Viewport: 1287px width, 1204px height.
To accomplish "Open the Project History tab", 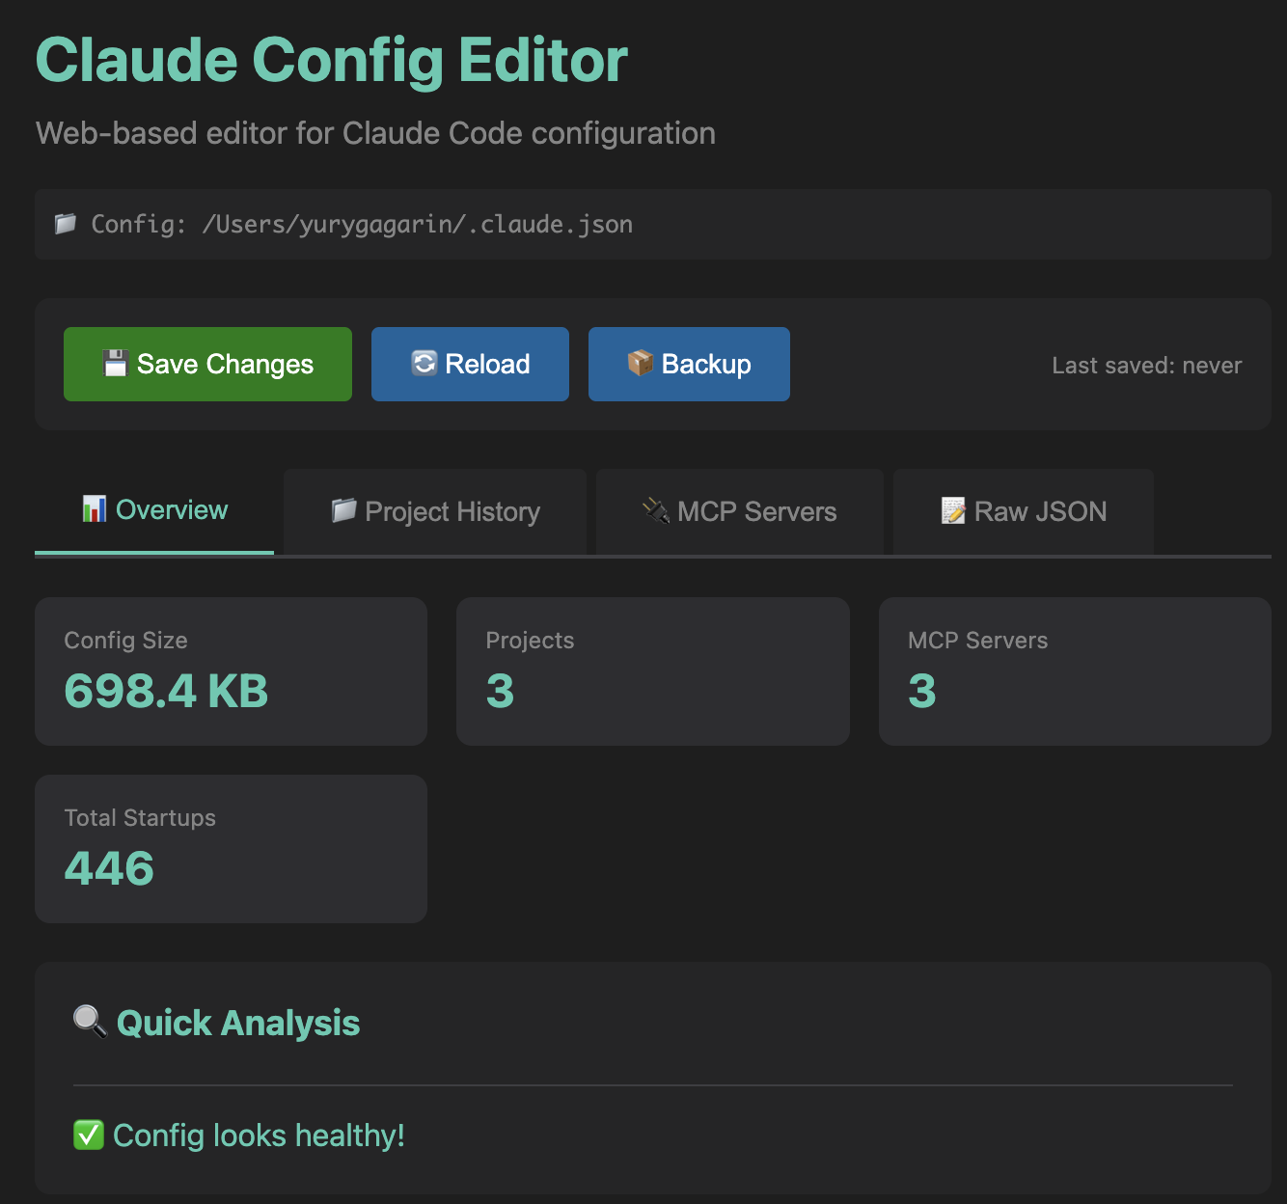I will coord(435,511).
